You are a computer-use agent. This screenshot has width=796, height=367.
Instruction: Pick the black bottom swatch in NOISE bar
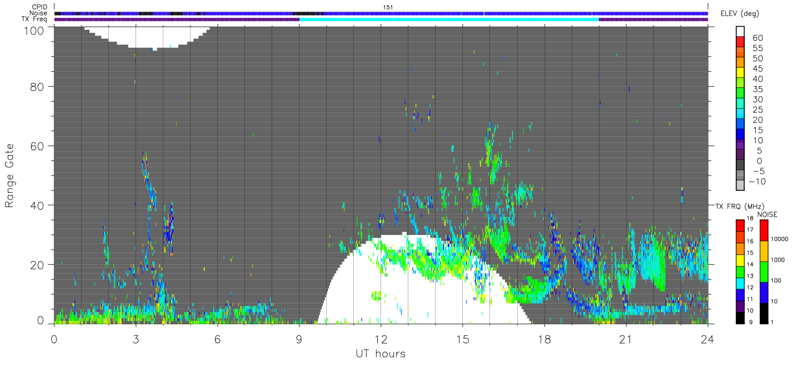pos(762,312)
